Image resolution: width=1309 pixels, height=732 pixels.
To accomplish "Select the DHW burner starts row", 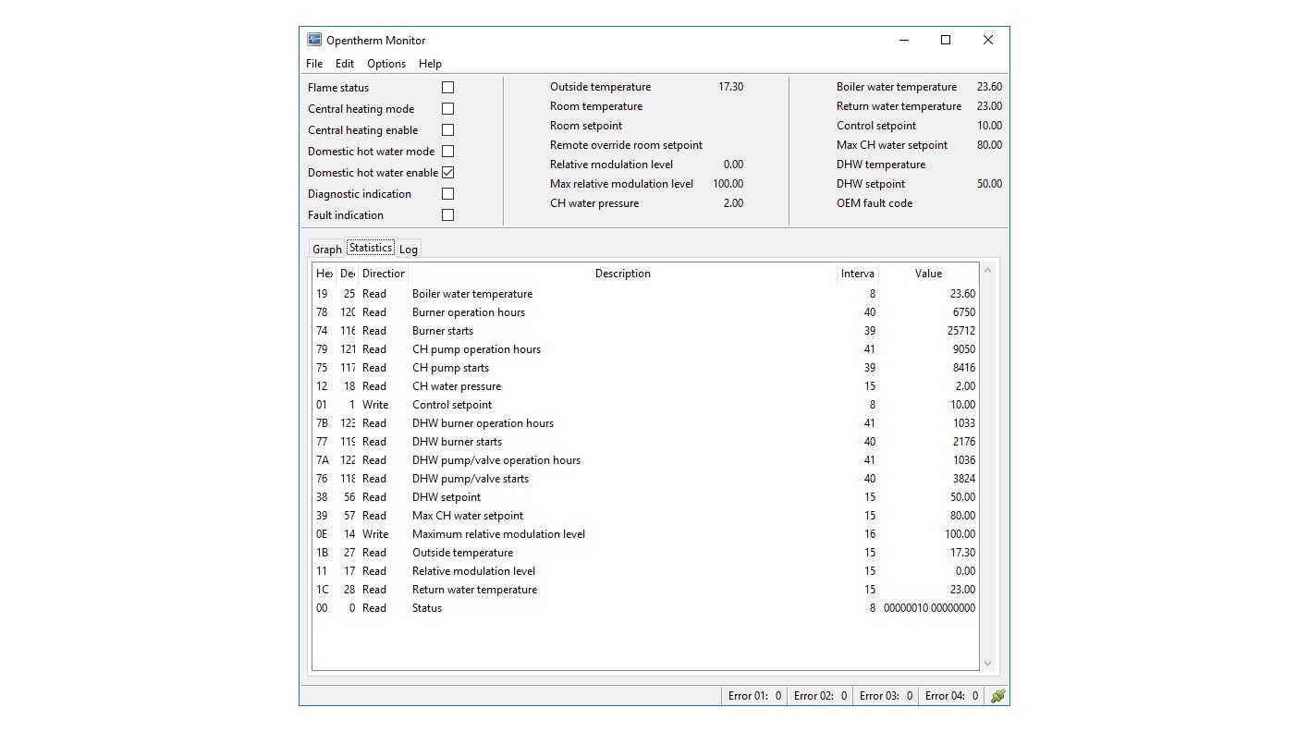I will click(645, 442).
